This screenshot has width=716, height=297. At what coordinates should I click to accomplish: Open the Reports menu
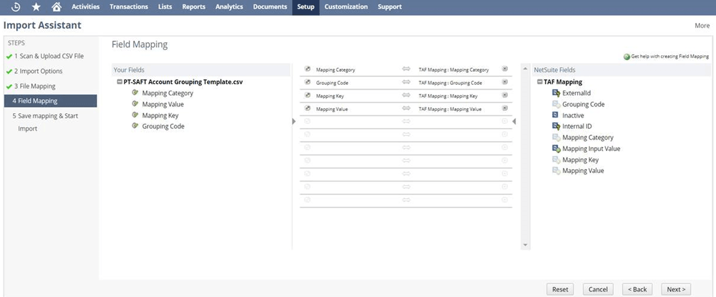click(194, 7)
